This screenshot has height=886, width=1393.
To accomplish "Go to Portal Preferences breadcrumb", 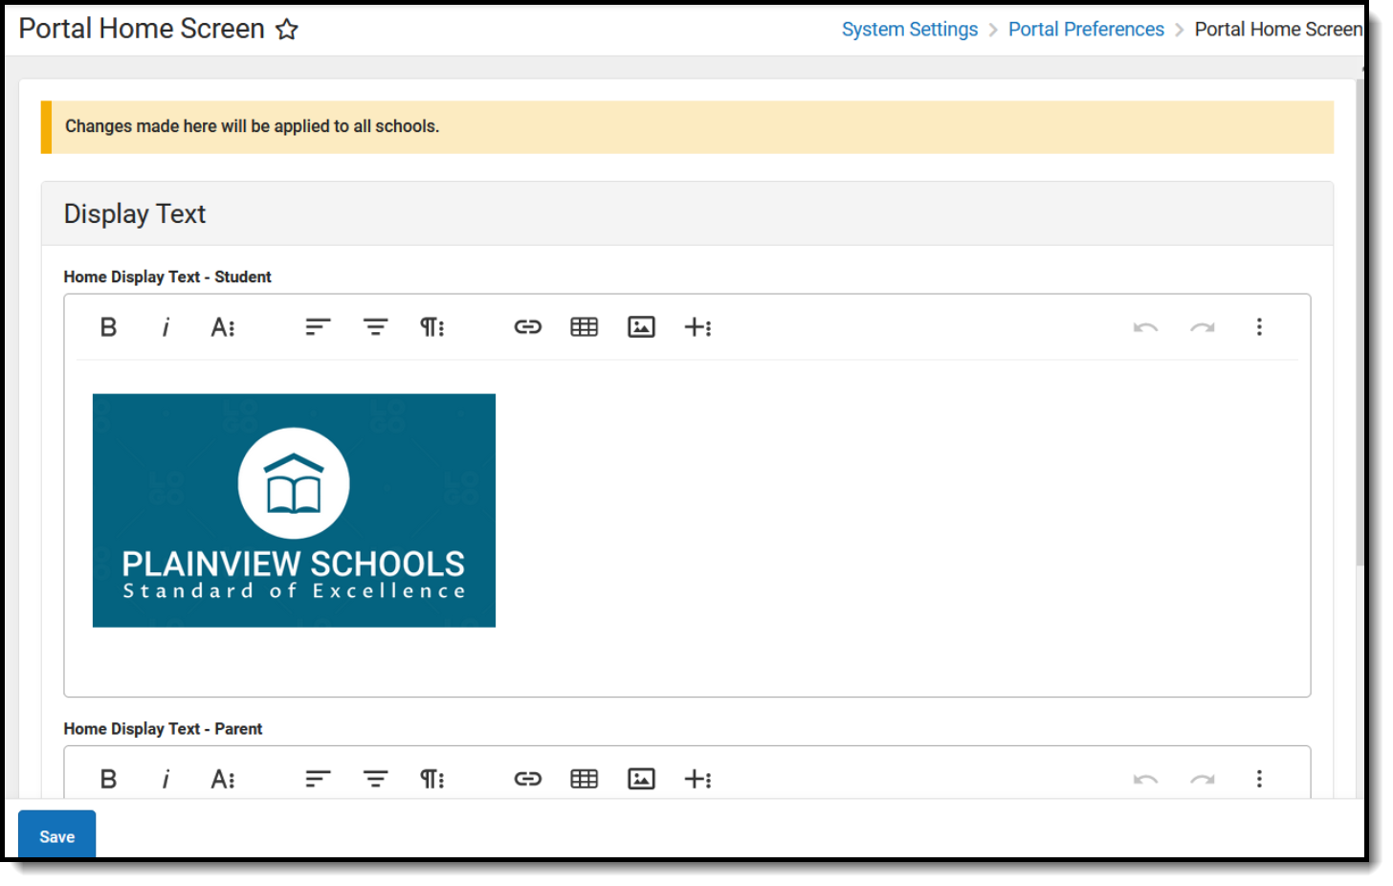I will [1086, 30].
